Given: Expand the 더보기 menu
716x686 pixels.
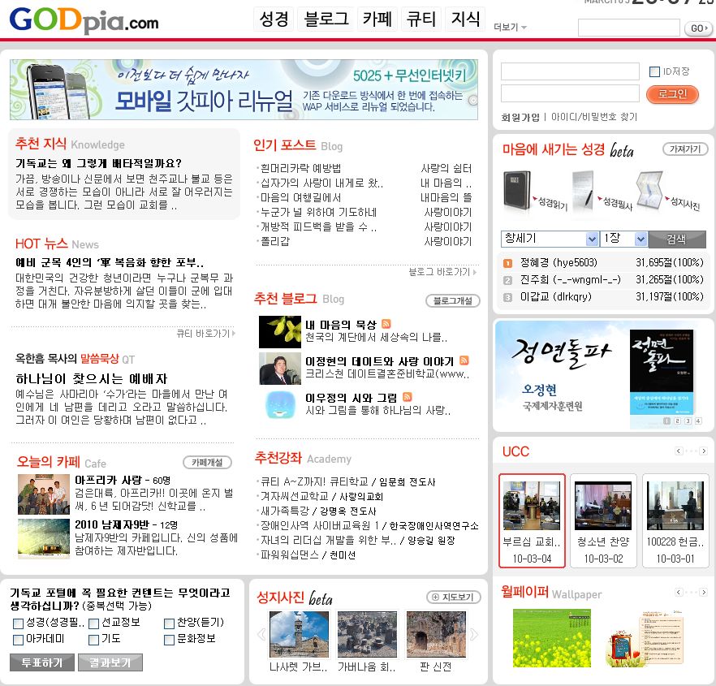Looking at the screenshot, I should [x=510, y=28].
